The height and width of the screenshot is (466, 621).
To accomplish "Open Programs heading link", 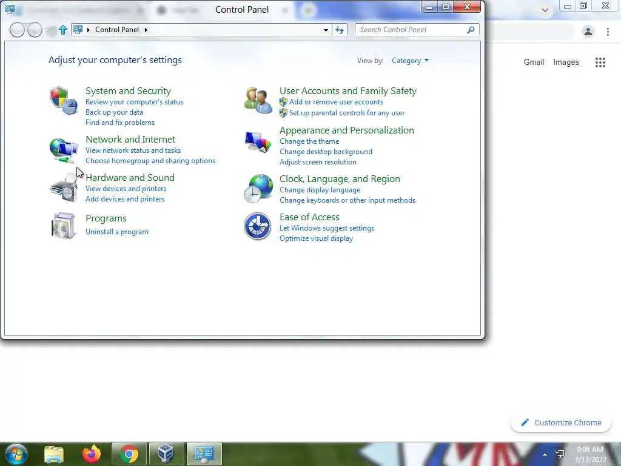I will [x=106, y=218].
